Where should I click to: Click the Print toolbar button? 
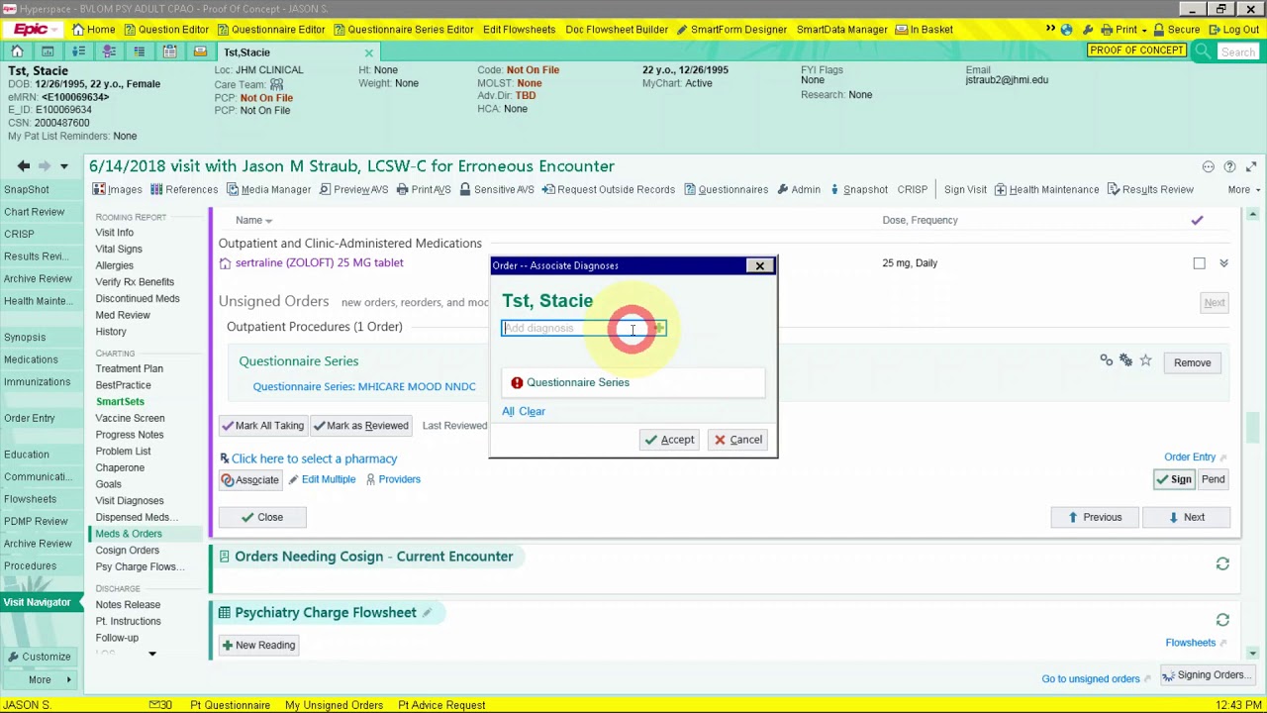click(1123, 30)
